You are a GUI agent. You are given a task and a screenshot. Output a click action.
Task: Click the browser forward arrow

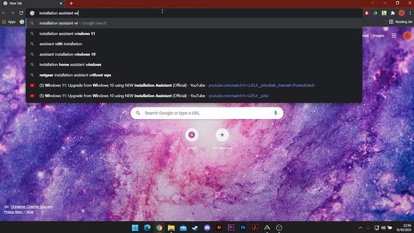coord(12,13)
